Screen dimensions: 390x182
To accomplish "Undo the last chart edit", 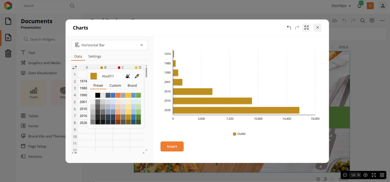I will click(289, 28).
